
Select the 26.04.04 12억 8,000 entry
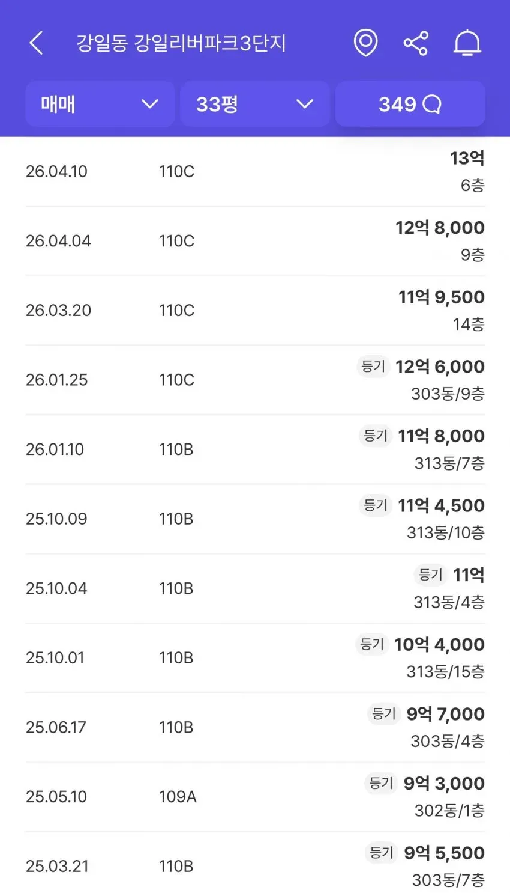point(255,241)
